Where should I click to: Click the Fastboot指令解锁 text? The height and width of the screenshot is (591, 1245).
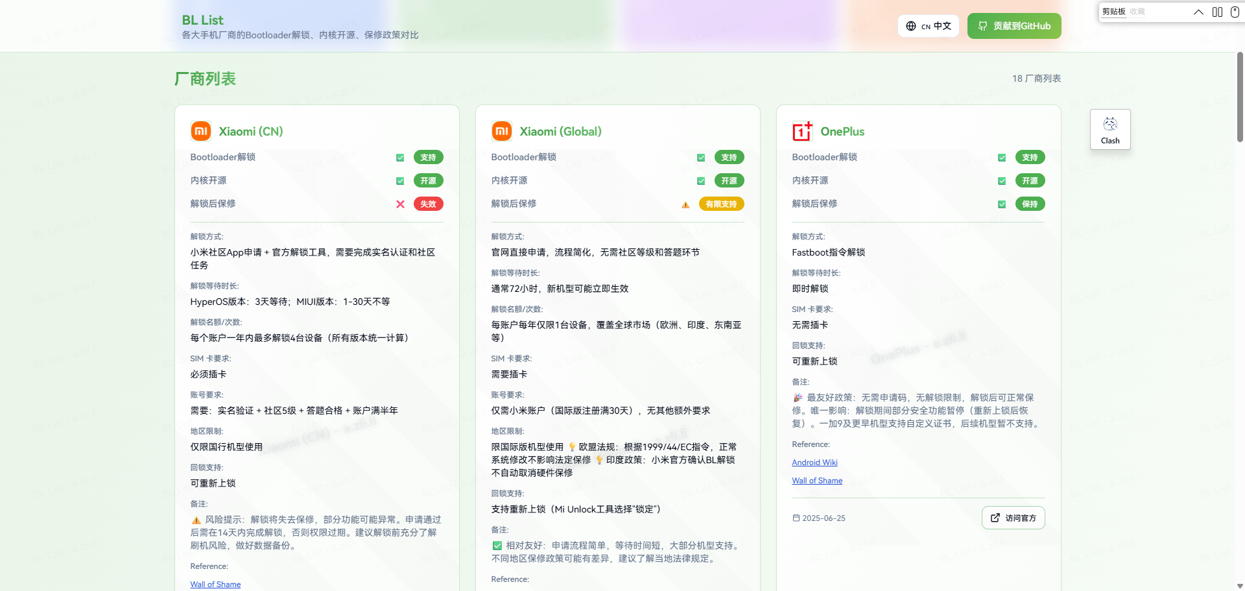[x=828, y=252]
